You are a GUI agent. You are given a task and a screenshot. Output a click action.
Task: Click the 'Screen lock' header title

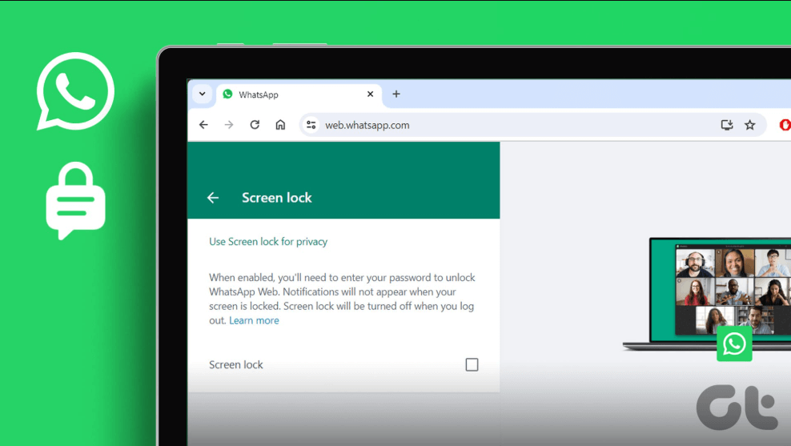point(276,198)
